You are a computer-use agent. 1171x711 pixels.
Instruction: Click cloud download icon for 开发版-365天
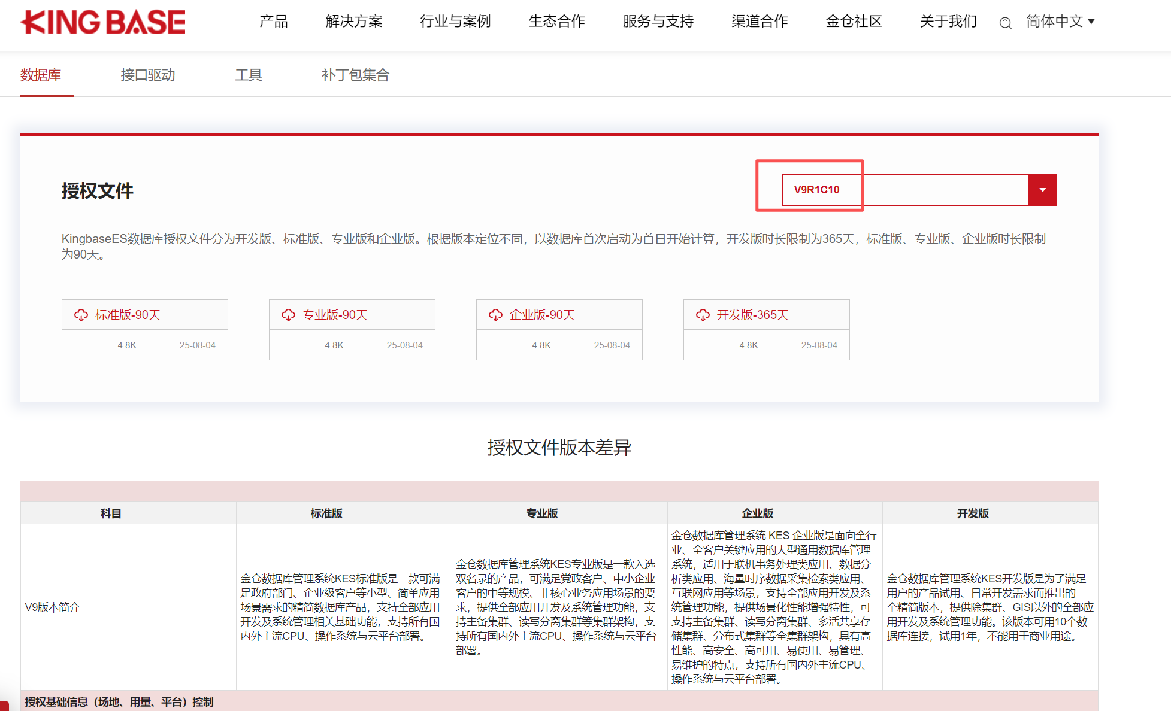[x=703, y=315]
